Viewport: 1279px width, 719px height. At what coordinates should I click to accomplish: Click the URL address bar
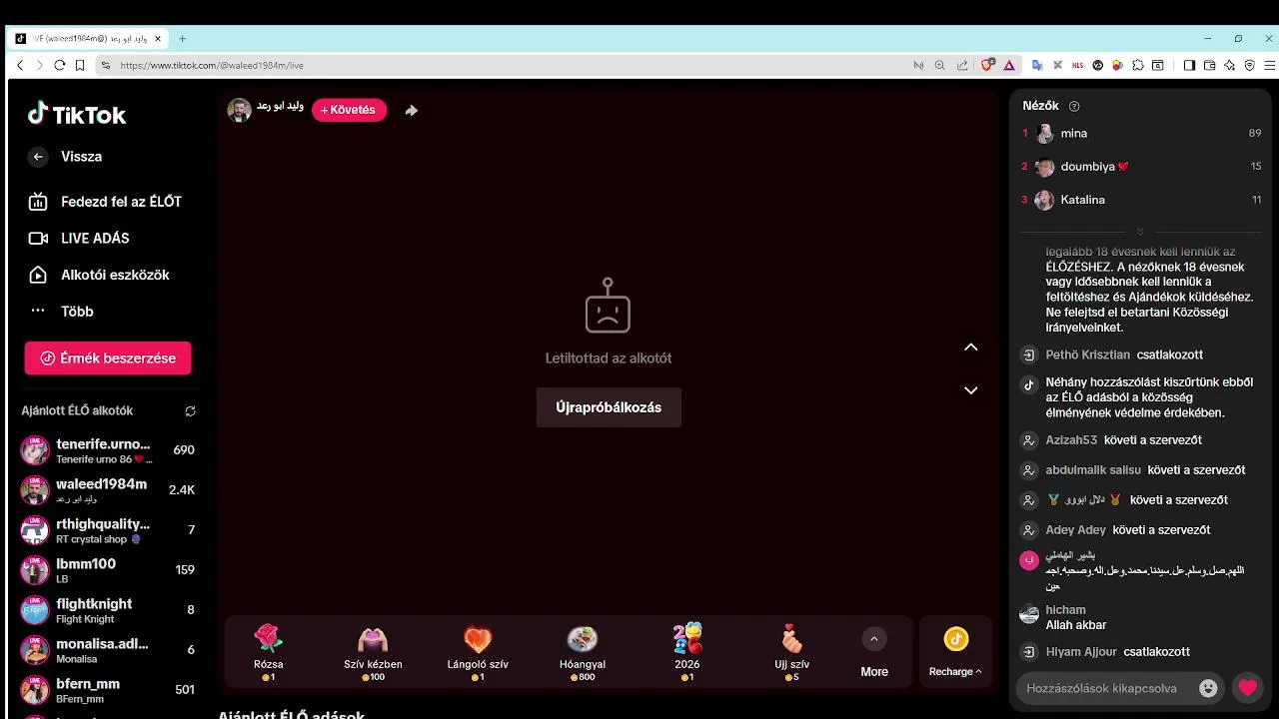(x=510, y=65)
